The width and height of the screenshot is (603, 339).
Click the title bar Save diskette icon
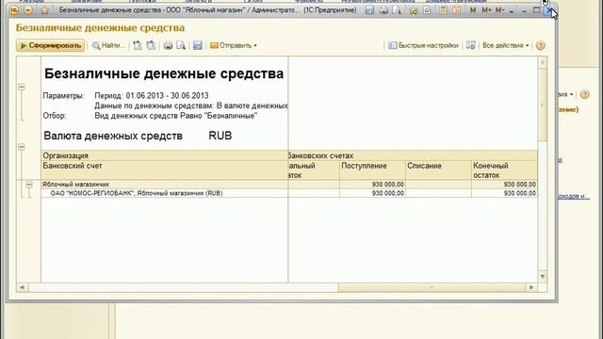tap(369, 10)
